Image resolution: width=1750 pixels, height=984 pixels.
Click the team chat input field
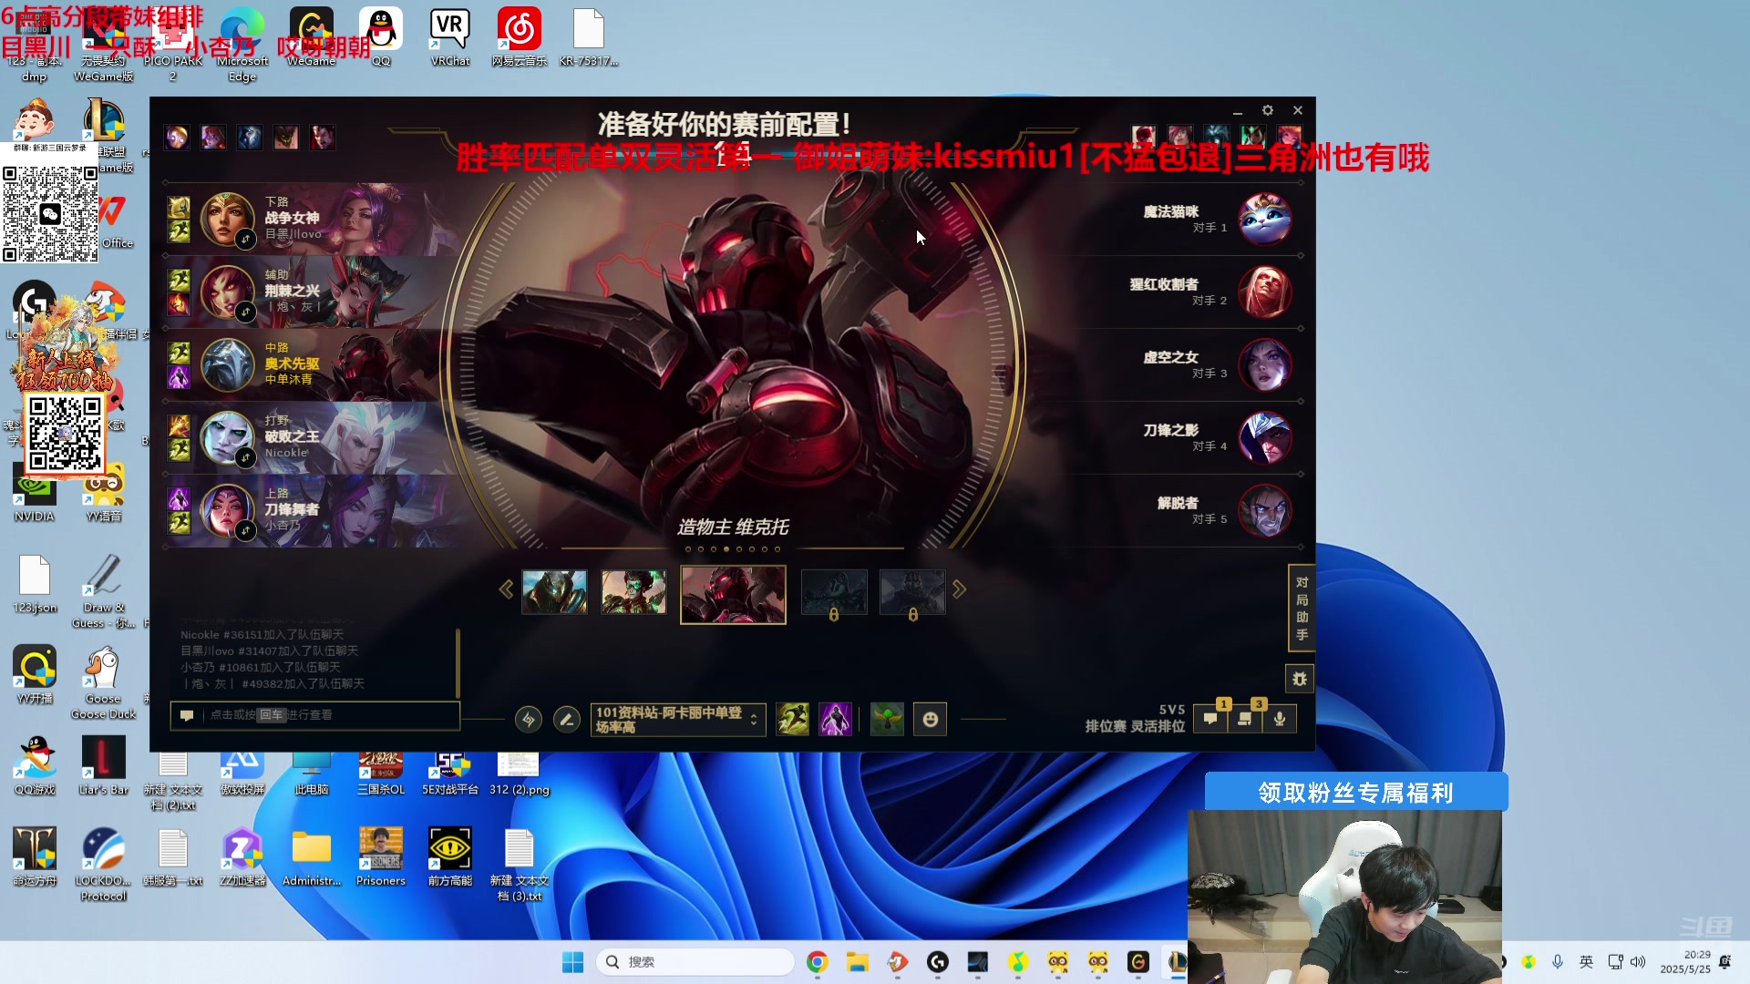tap(315, 715)
